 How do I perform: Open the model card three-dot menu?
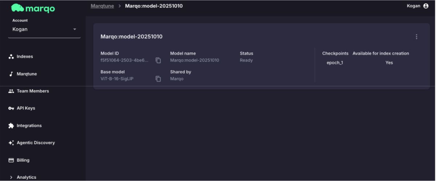[416, 37]
